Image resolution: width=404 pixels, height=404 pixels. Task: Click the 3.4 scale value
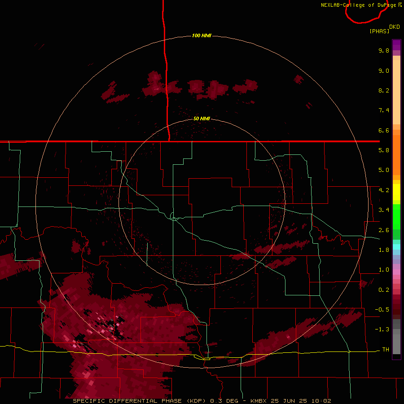(x=384, y=210)
